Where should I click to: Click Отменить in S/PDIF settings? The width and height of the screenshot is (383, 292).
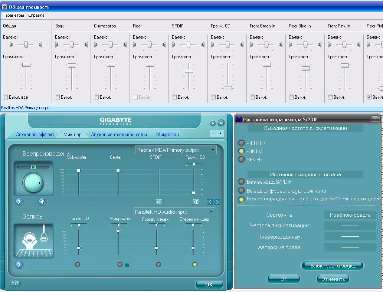click(333, 279)
